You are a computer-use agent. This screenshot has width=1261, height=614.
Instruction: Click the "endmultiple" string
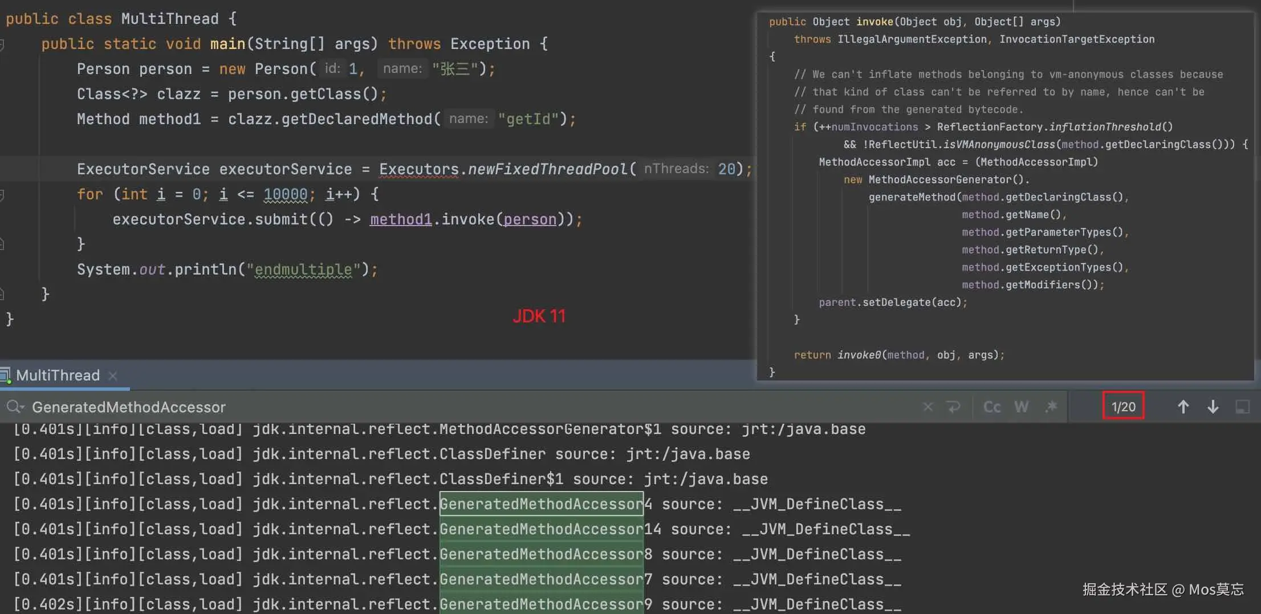point(303,269)
